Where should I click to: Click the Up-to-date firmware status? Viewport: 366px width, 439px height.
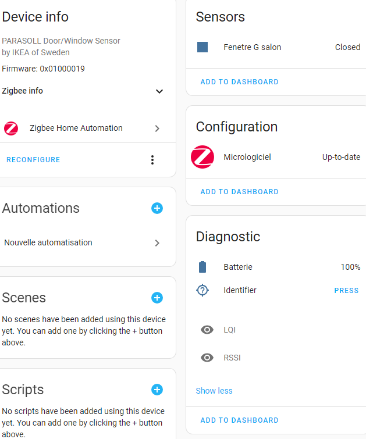coord(341,157)
